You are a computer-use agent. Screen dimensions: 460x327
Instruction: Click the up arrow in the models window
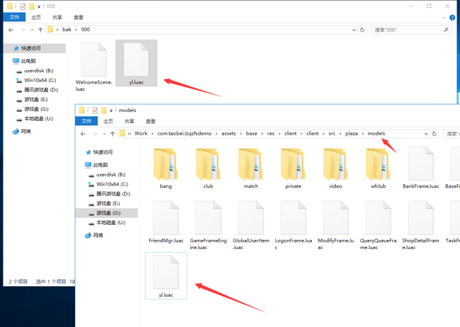click(111, 134)
